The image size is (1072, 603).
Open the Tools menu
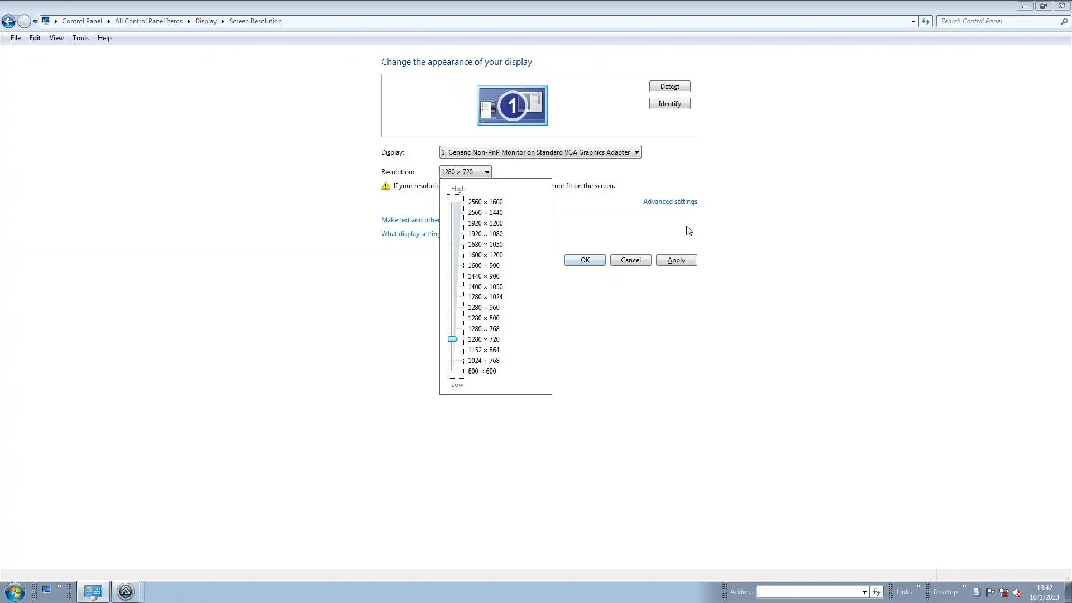coord(80,38)
